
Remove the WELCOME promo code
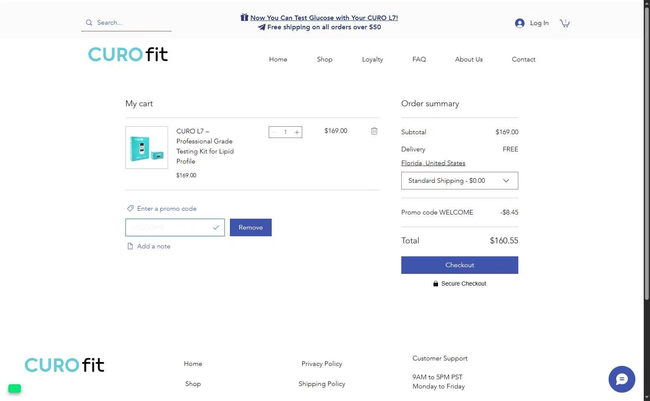[x=251, y=227]
